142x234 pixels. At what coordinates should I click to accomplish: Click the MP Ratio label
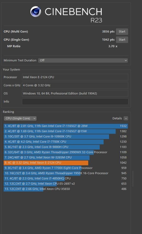(x=14, y=46)
